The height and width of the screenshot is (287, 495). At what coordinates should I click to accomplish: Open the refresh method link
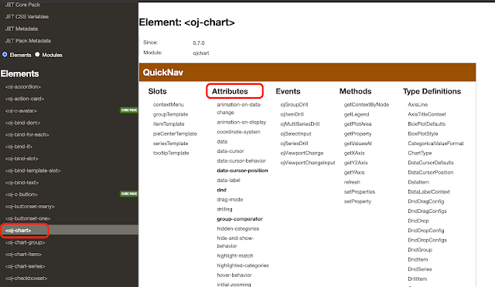tap(352, 182)
